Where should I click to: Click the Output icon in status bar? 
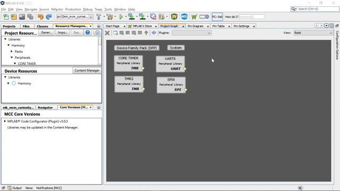pos(10,188)
